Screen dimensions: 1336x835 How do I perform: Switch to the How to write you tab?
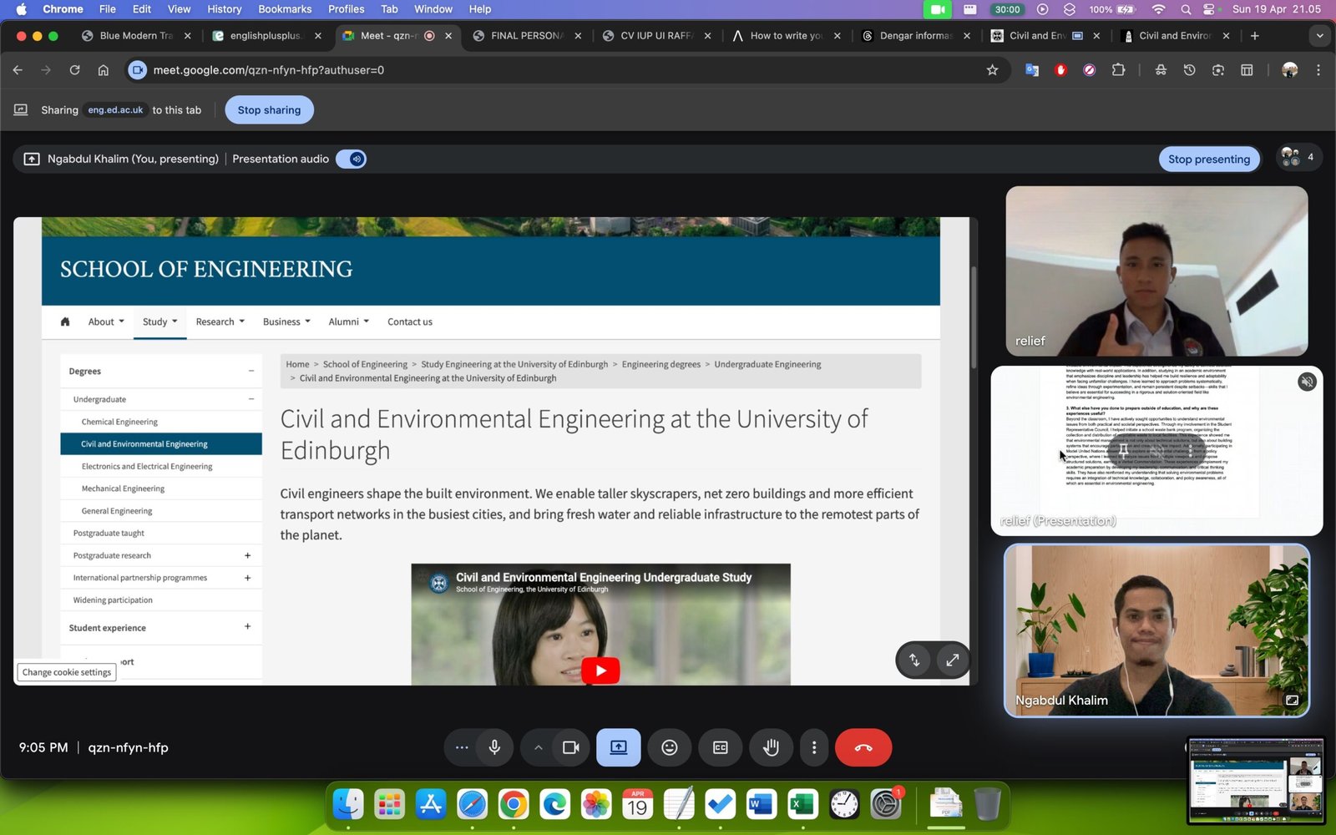click(787, 36)
